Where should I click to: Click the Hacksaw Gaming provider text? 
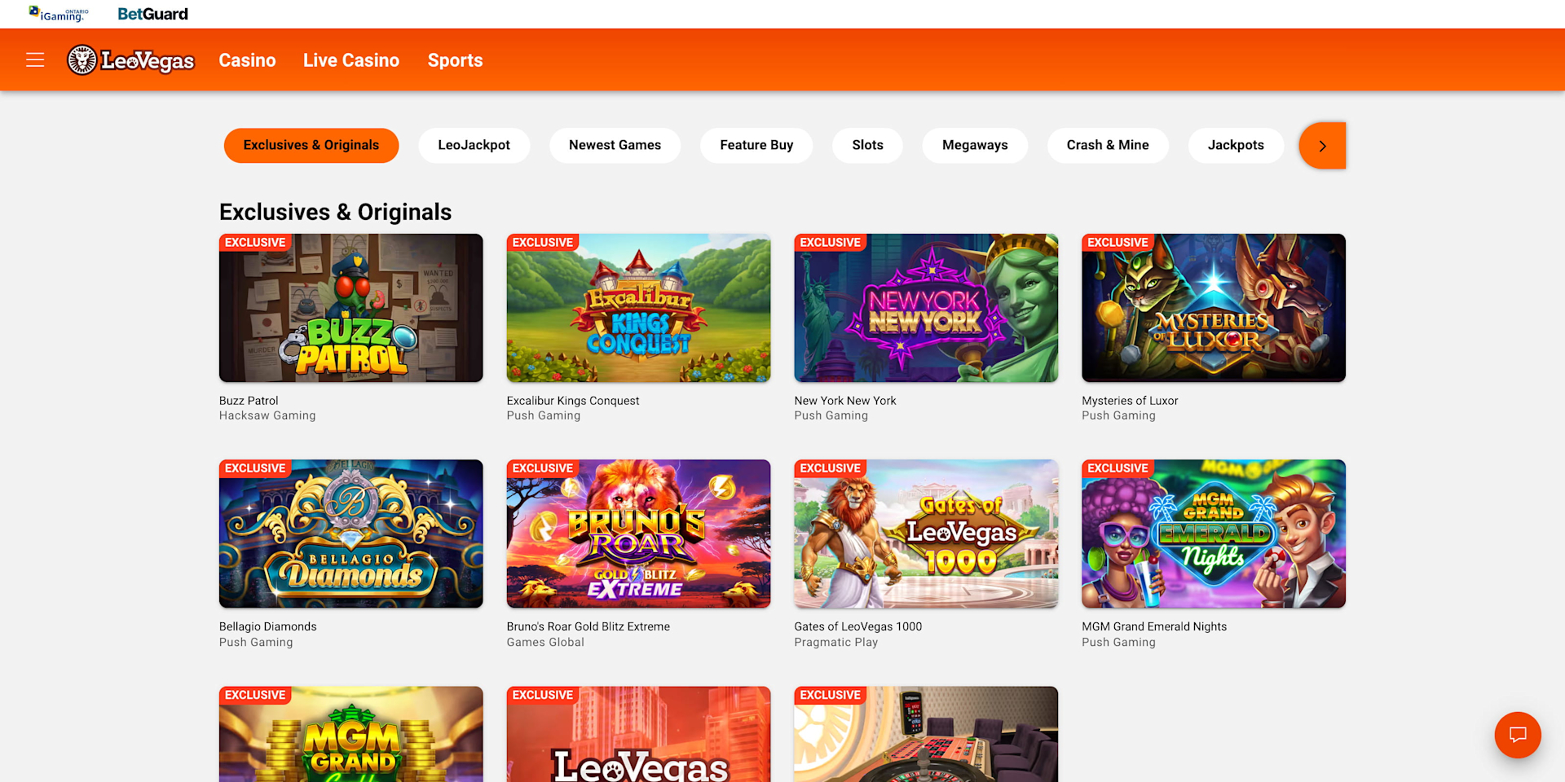pyautogui.click(x=267, y=415)
